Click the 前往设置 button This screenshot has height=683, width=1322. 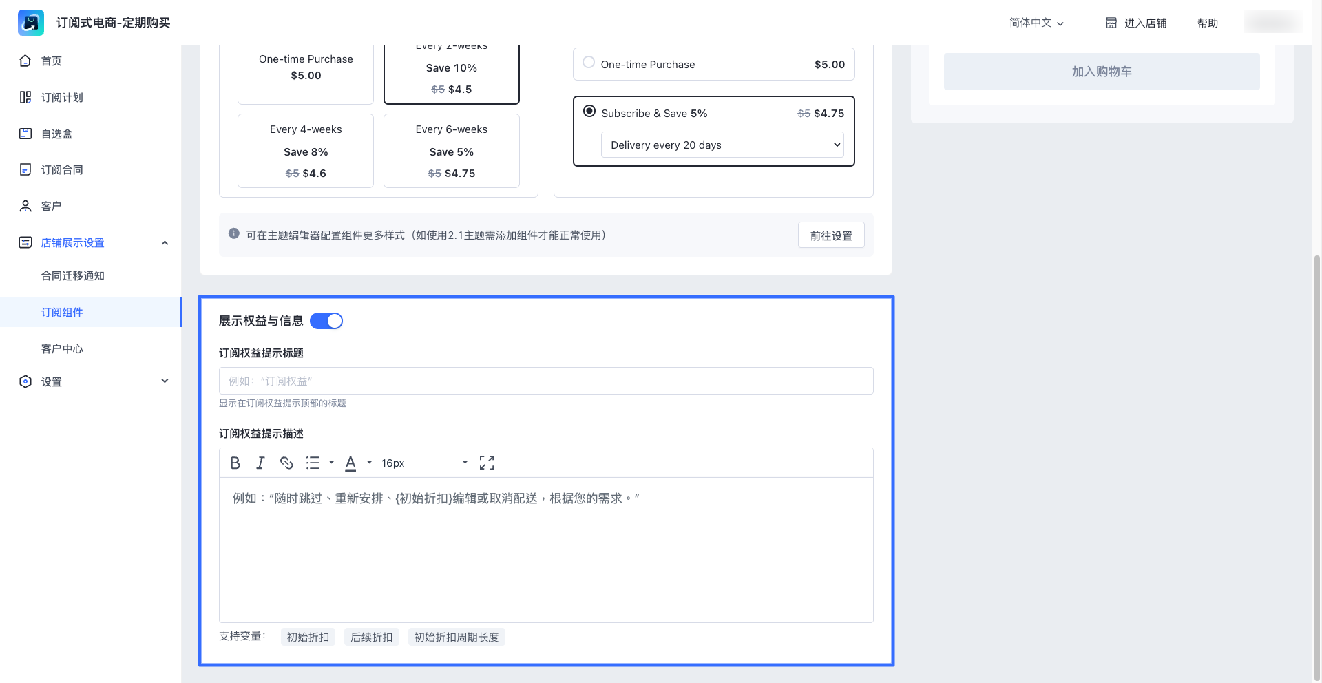(x=831, y=235)
